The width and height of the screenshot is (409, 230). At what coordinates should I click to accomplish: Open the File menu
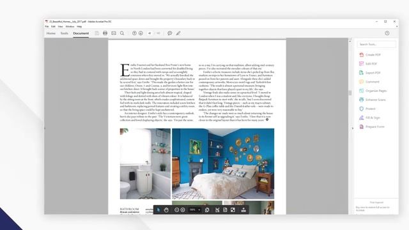click(x=47, y=27)
